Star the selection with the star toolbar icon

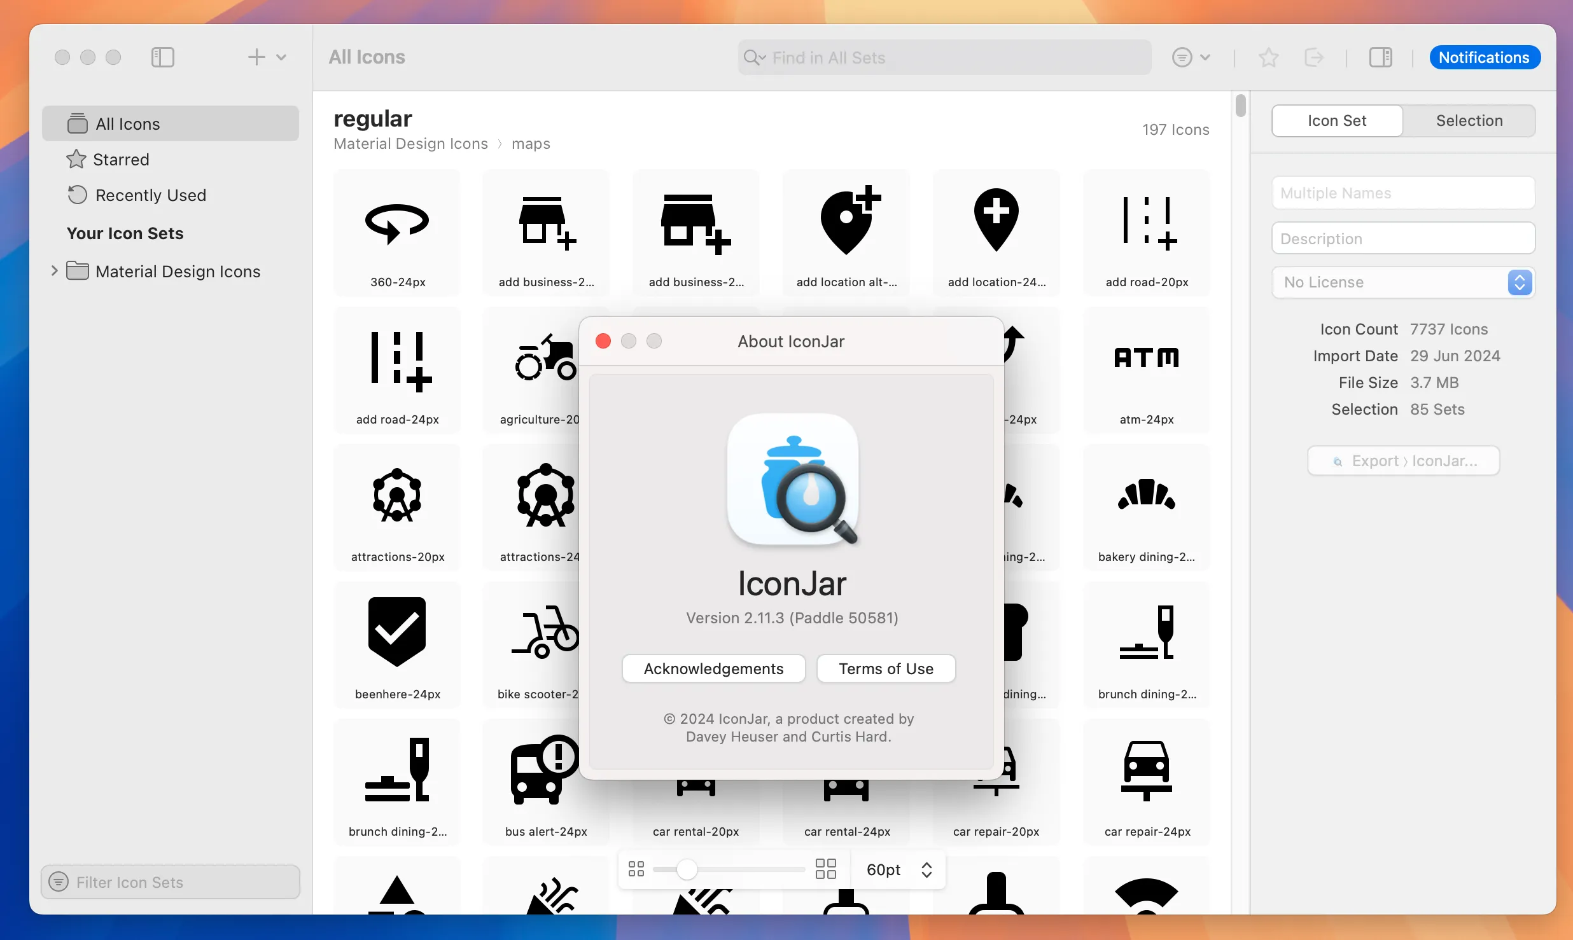coord(1268,57)
